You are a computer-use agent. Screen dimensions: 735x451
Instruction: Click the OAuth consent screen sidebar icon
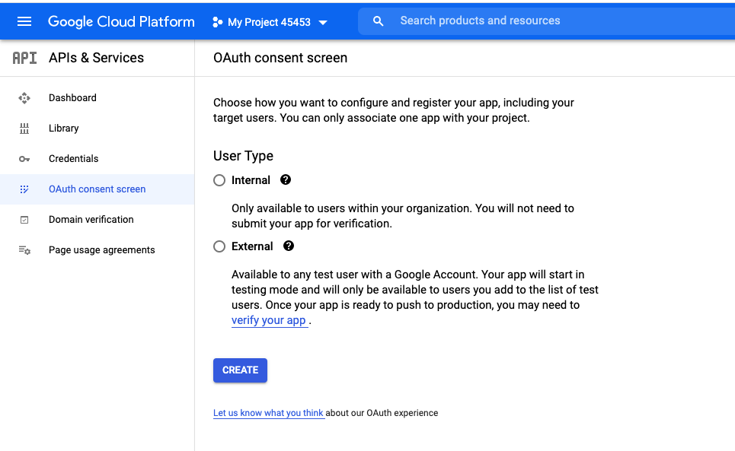click(x=24, y=189)
